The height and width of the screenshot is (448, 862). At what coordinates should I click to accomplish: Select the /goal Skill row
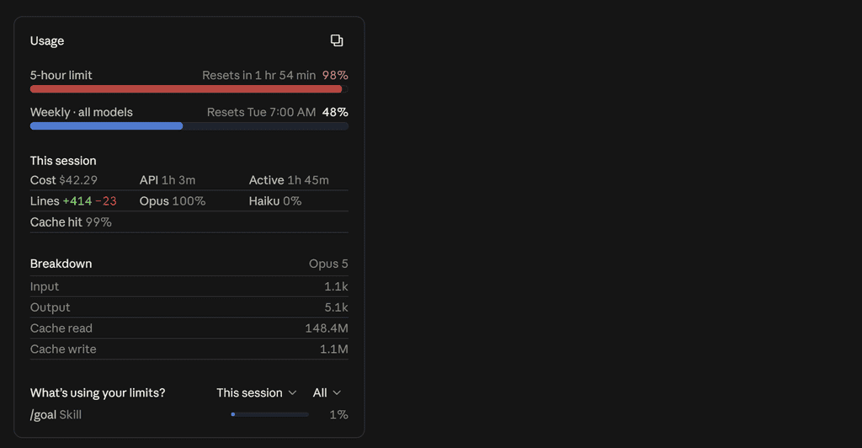point(189,414)
